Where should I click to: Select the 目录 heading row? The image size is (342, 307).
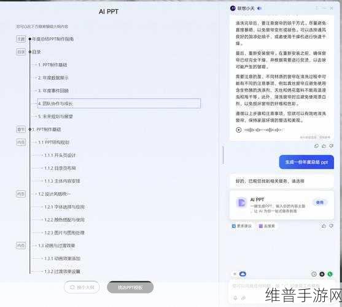[36, 52]
